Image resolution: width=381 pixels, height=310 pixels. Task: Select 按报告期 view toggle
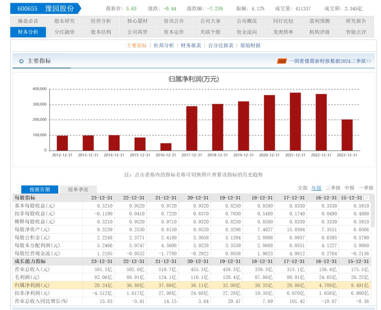pyautogui.click(x=40, y=190)
